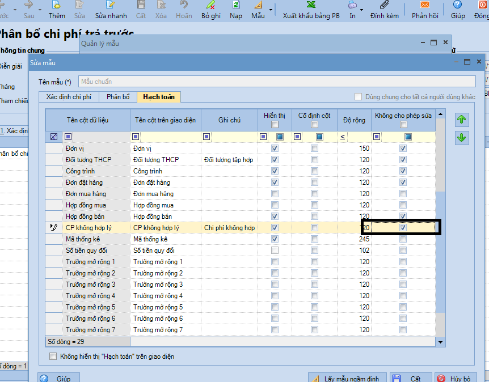Click the ≤ operator for Độ rộng filter
The height and width of the screenshot is (382, 489).
(x=343, y=137)
